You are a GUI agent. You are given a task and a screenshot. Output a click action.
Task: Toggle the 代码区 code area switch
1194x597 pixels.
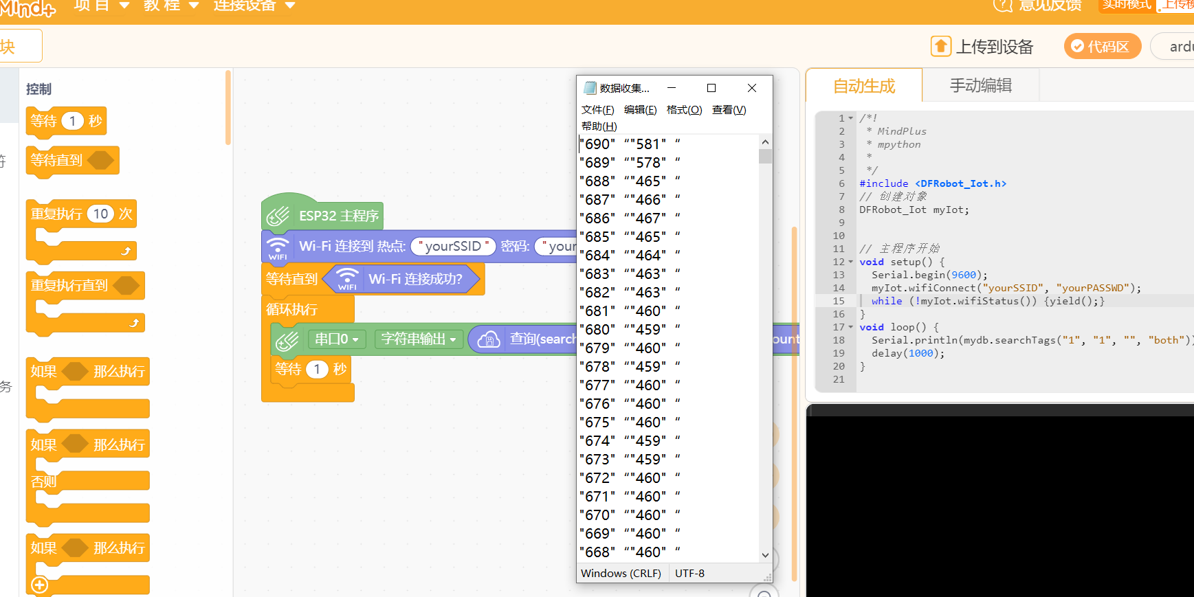pos(1103,46)
